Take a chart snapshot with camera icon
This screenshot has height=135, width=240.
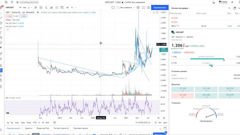[x=148, y=7]
